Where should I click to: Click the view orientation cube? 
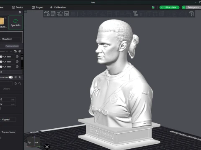tap(33, 141)
